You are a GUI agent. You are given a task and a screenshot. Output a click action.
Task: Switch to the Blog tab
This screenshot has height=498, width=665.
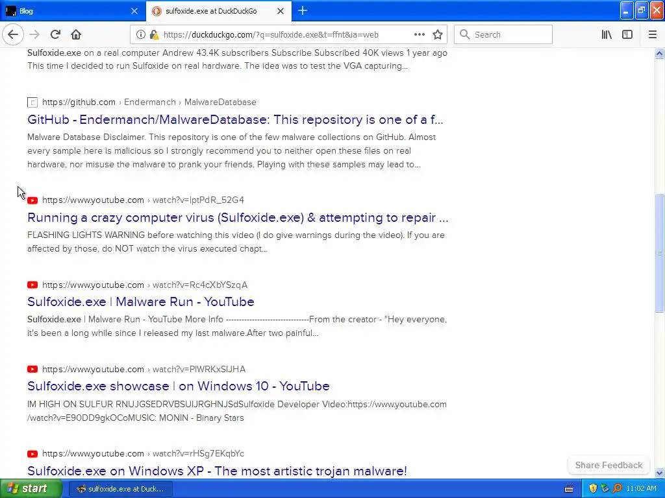pyautogui.click(x=72, y=11)
